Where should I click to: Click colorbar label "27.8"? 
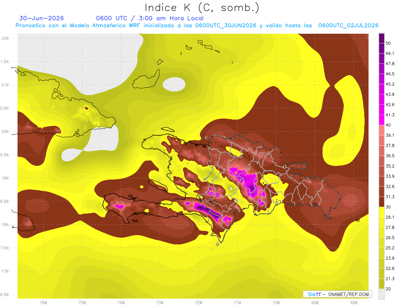tap(390, 228)
